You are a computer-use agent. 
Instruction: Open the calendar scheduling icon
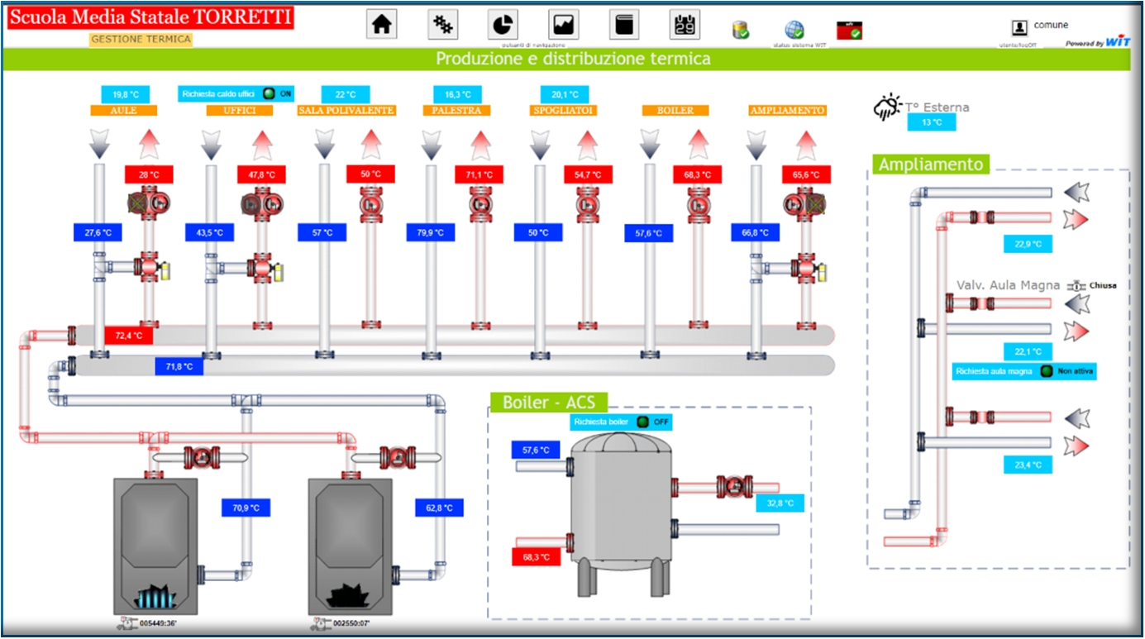pyautogui.click(x=685, y=25)
